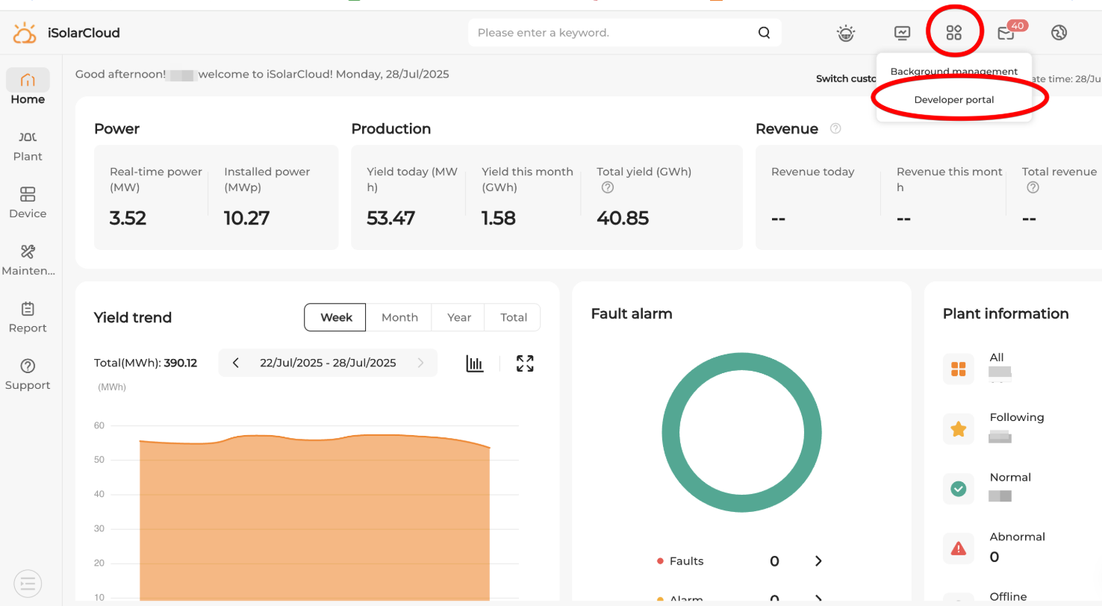
Task: Click Total revenue help question icon
Action: (1033, 187)
